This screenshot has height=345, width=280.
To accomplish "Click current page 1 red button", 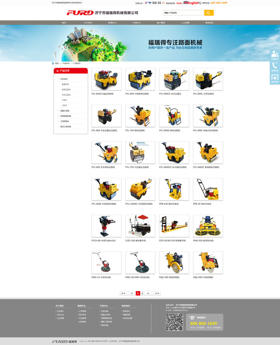I will tap(138, 293).
